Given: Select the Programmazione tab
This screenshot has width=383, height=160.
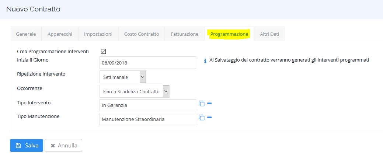Looking at the screenshot, I should (229, 34).
